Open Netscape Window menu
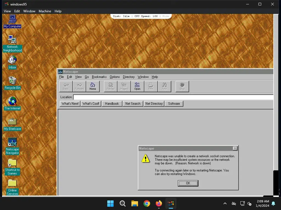Viewport: 281px width, 210px height. point(143,77)
